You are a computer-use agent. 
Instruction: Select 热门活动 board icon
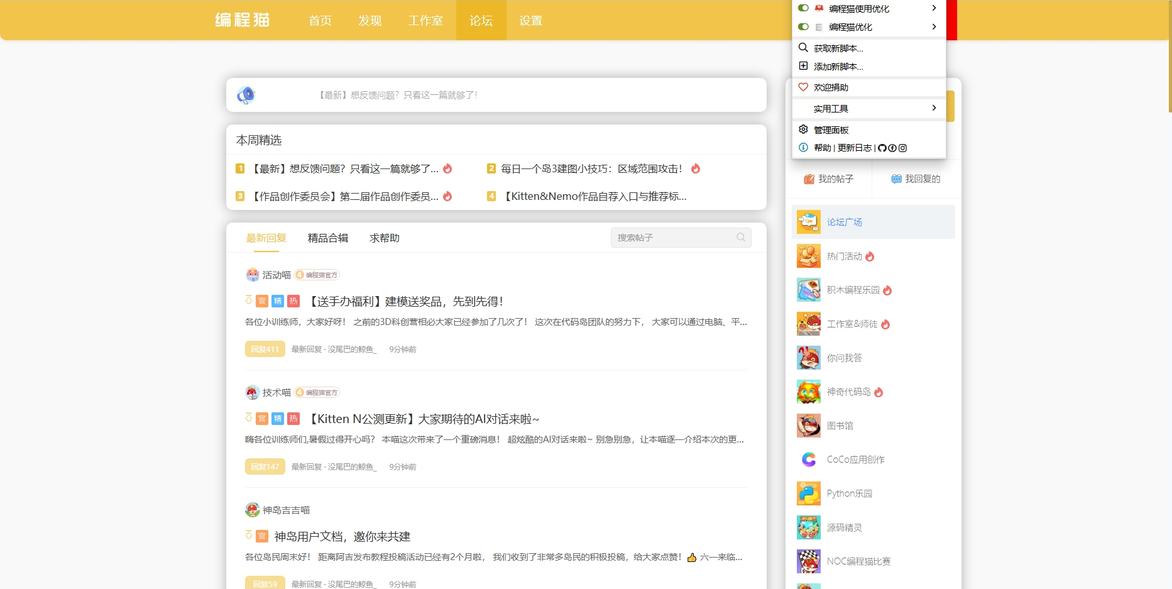[x=809, y=256]
